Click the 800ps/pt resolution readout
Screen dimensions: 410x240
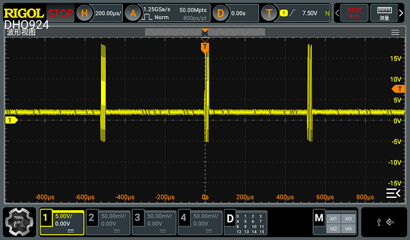coord(195,18)
